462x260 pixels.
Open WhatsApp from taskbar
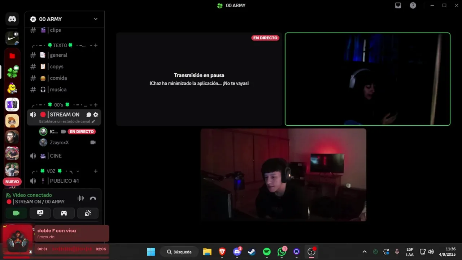click(282, 252)
